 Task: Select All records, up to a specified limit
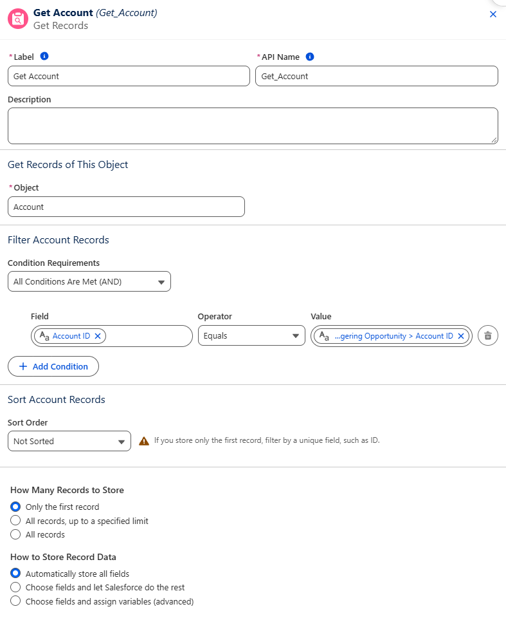pyautogui.click(x=15, y=520)
